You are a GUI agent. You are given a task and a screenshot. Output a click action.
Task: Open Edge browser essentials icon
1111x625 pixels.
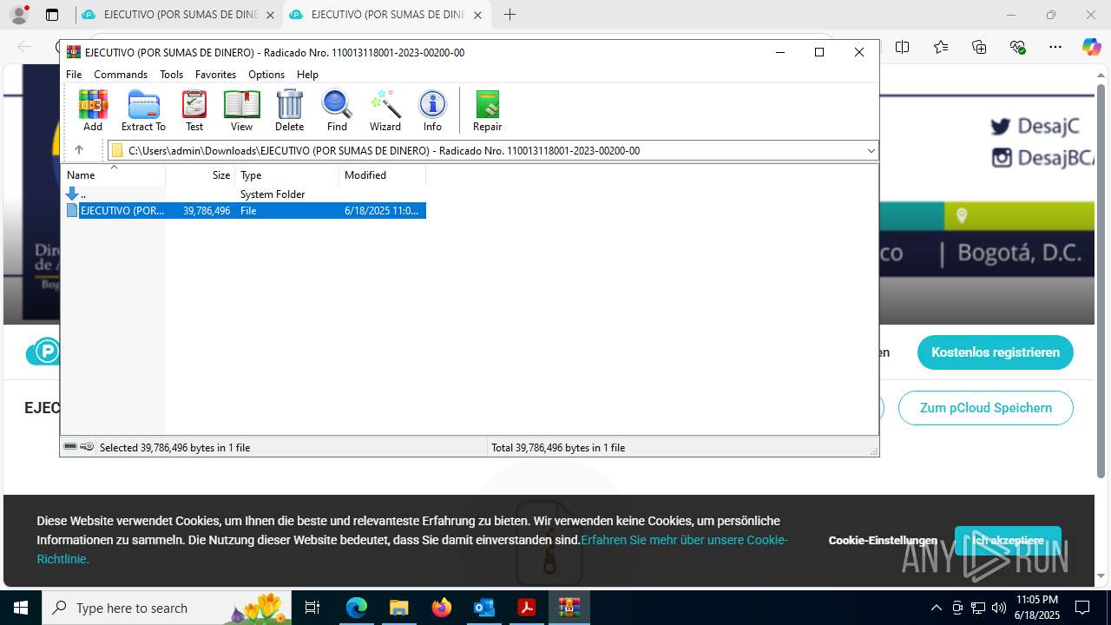pyautogui.click(x=1017, y=47)
